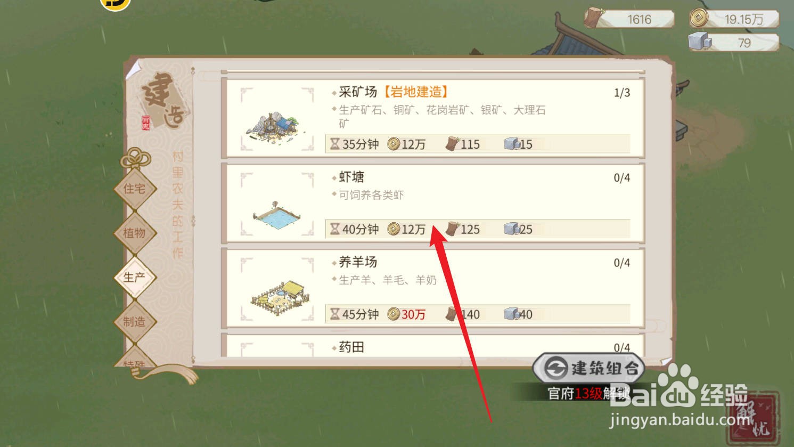Select the 住宅 category tab

134,189
